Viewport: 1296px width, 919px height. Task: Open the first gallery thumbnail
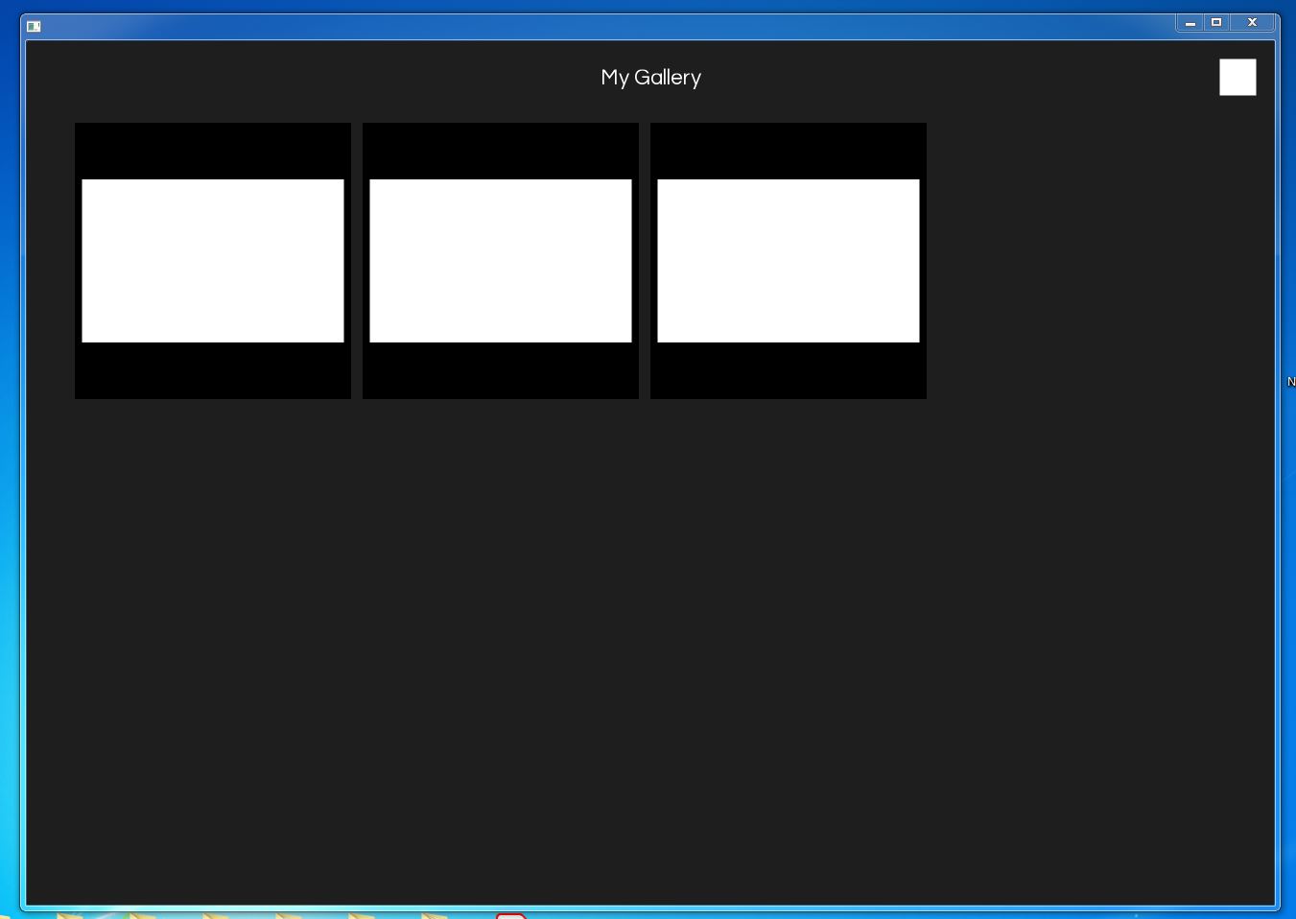pyautogui.click(x=213, y=261)
